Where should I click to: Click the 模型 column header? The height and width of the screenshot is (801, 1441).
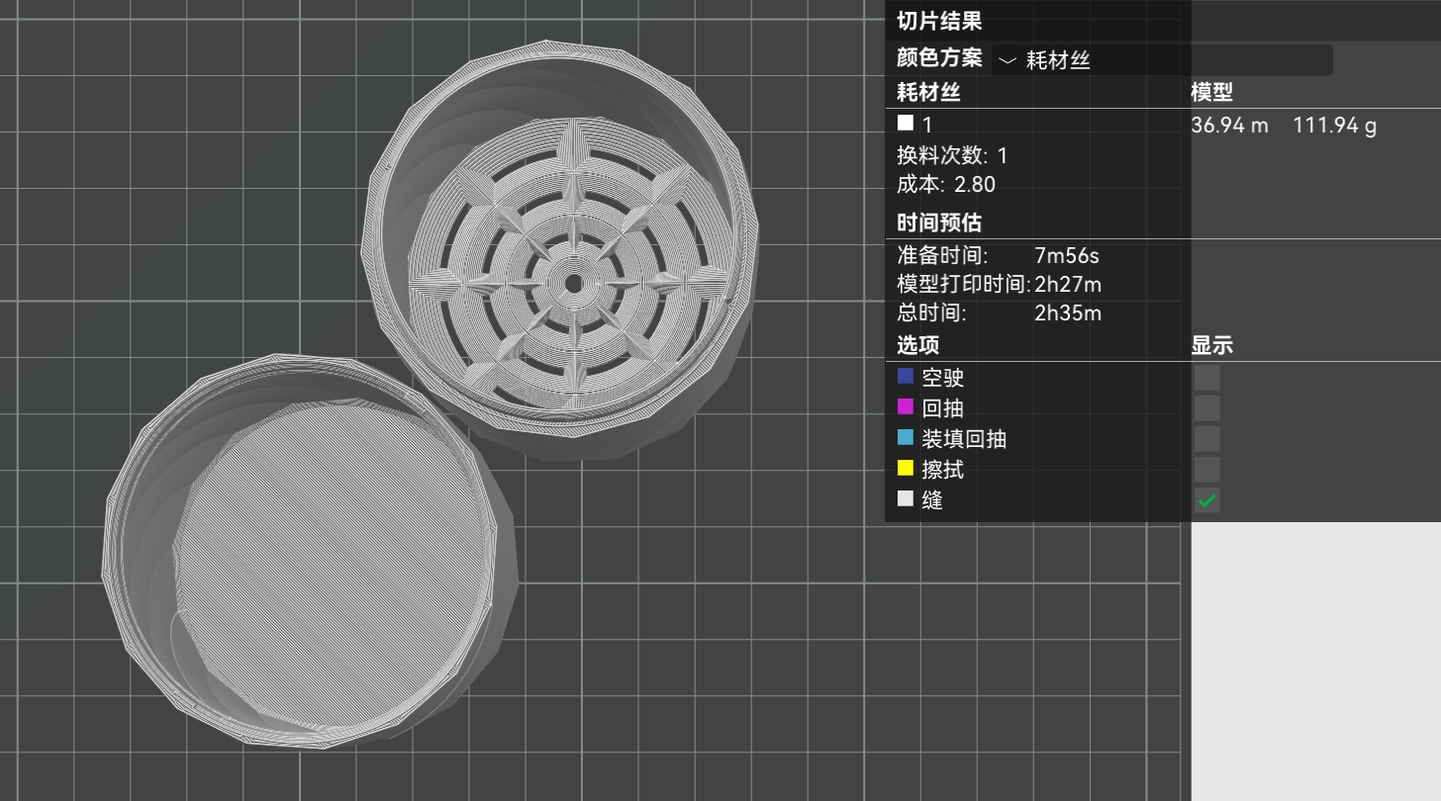pyautogui.click(x=1211, y=93)
